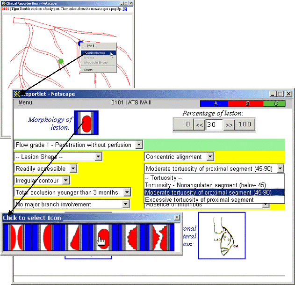Pick the serrated irregular lesion icon
The height and width of the screenshot is (285, 295).
[x=130, y=238]
